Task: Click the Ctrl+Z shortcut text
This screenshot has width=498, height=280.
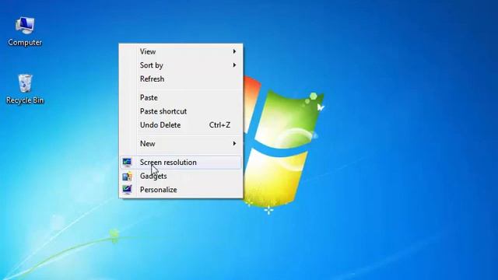Action: tap(219, 124)
